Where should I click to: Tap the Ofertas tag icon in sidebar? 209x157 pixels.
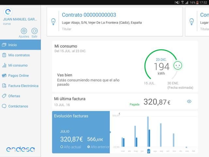click(4, 96)
